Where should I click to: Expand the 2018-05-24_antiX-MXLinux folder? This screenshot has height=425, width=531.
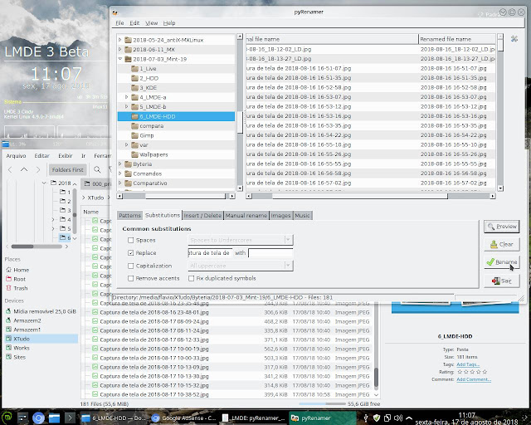[120, 40]
